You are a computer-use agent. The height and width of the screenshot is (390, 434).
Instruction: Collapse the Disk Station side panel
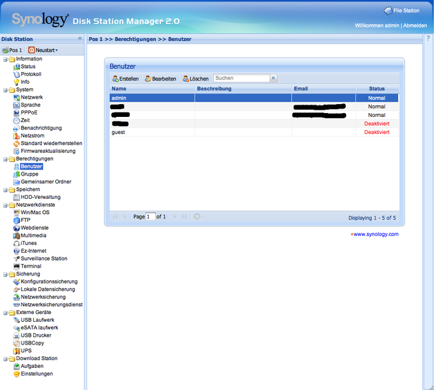pyautogui.click(x=80, y=39)
